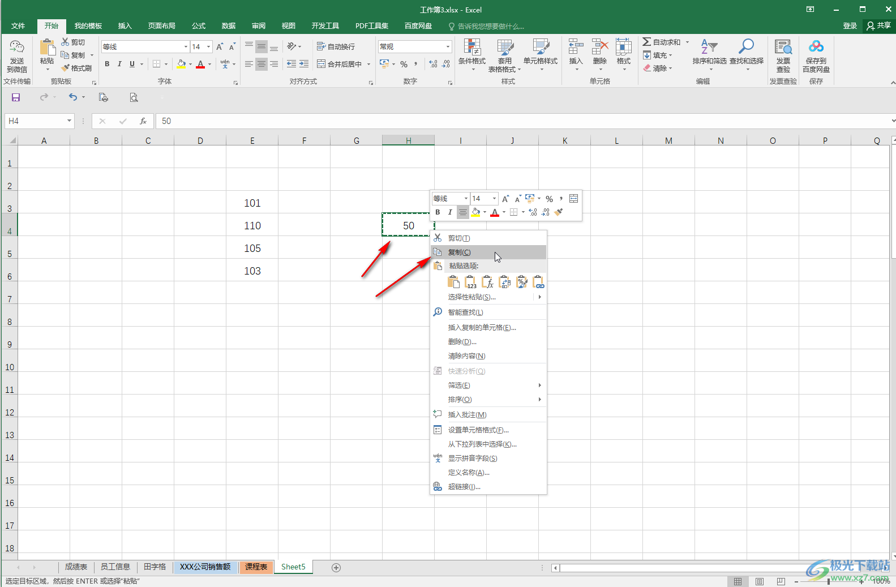Open the Insert (插入) ribbon tab

(x=125, y=26)
